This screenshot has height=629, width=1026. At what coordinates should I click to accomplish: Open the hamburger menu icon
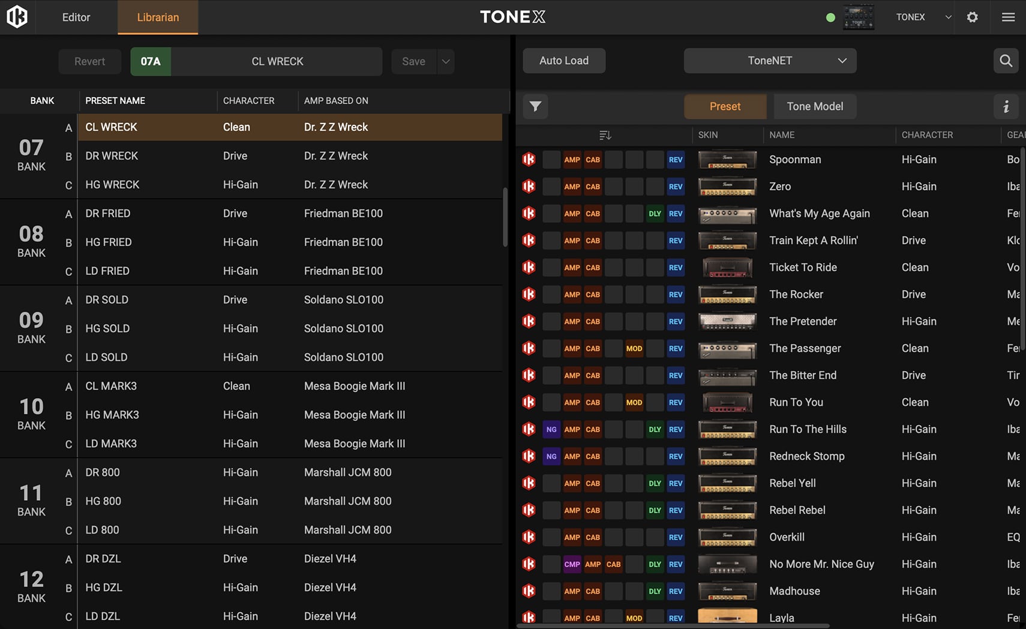click(1008, 17)
